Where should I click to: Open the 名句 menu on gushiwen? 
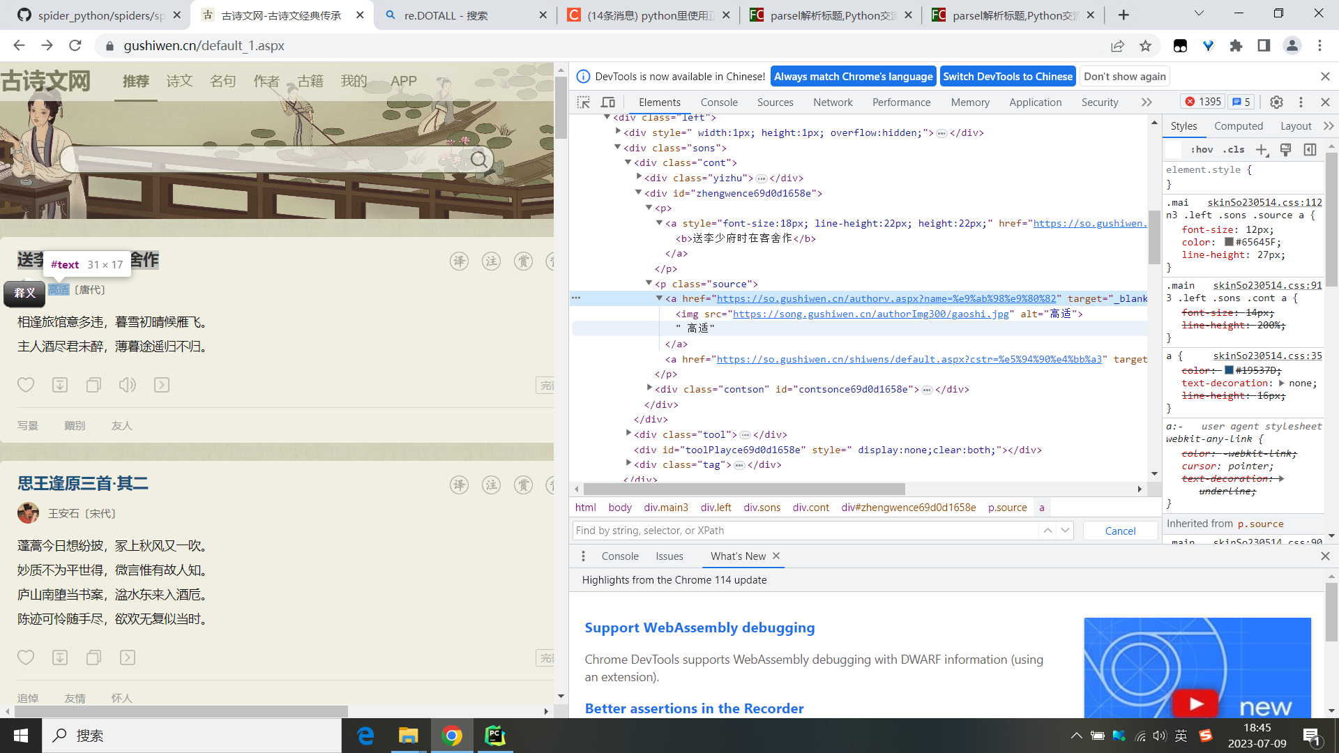tap(222, 82)
